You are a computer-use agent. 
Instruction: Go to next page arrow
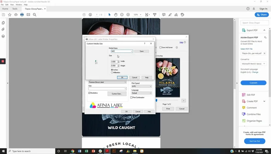coord(90,15)
